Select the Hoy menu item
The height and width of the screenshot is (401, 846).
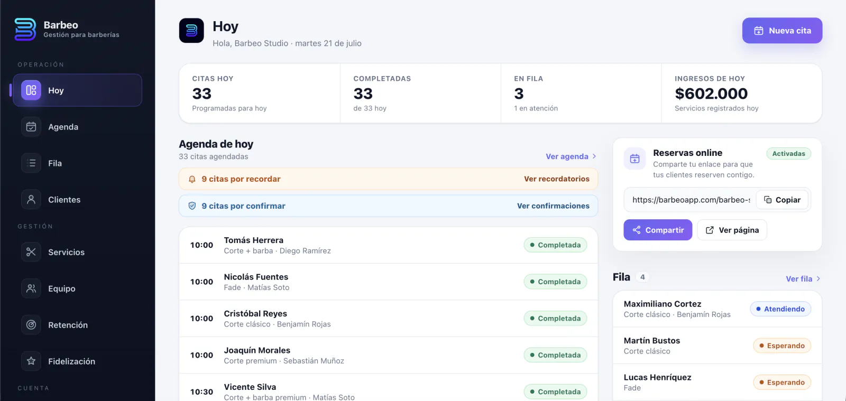pos(77,90)
